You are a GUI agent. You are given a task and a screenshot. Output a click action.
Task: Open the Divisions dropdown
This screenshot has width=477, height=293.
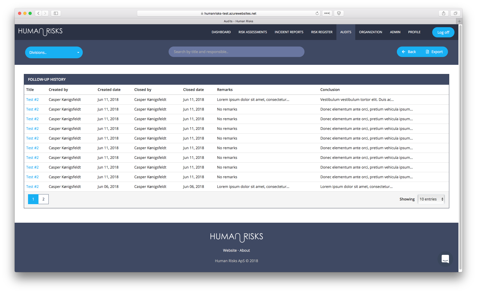pyautogui.click(x=54, y=53)
